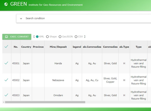Click the horizontal scrollbar thumb under table

pos(45,102)
